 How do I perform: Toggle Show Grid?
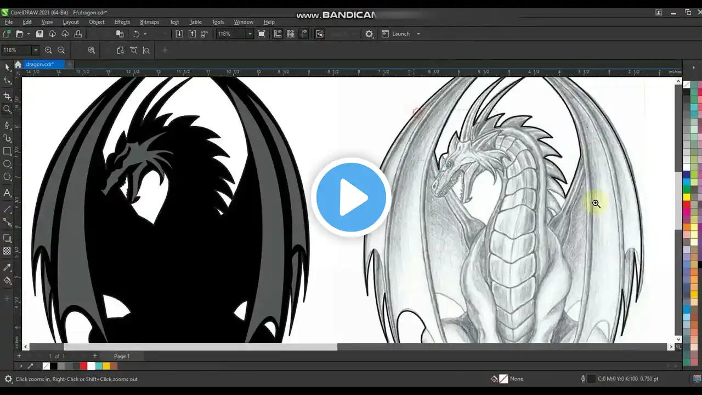(x=291, y=34)
